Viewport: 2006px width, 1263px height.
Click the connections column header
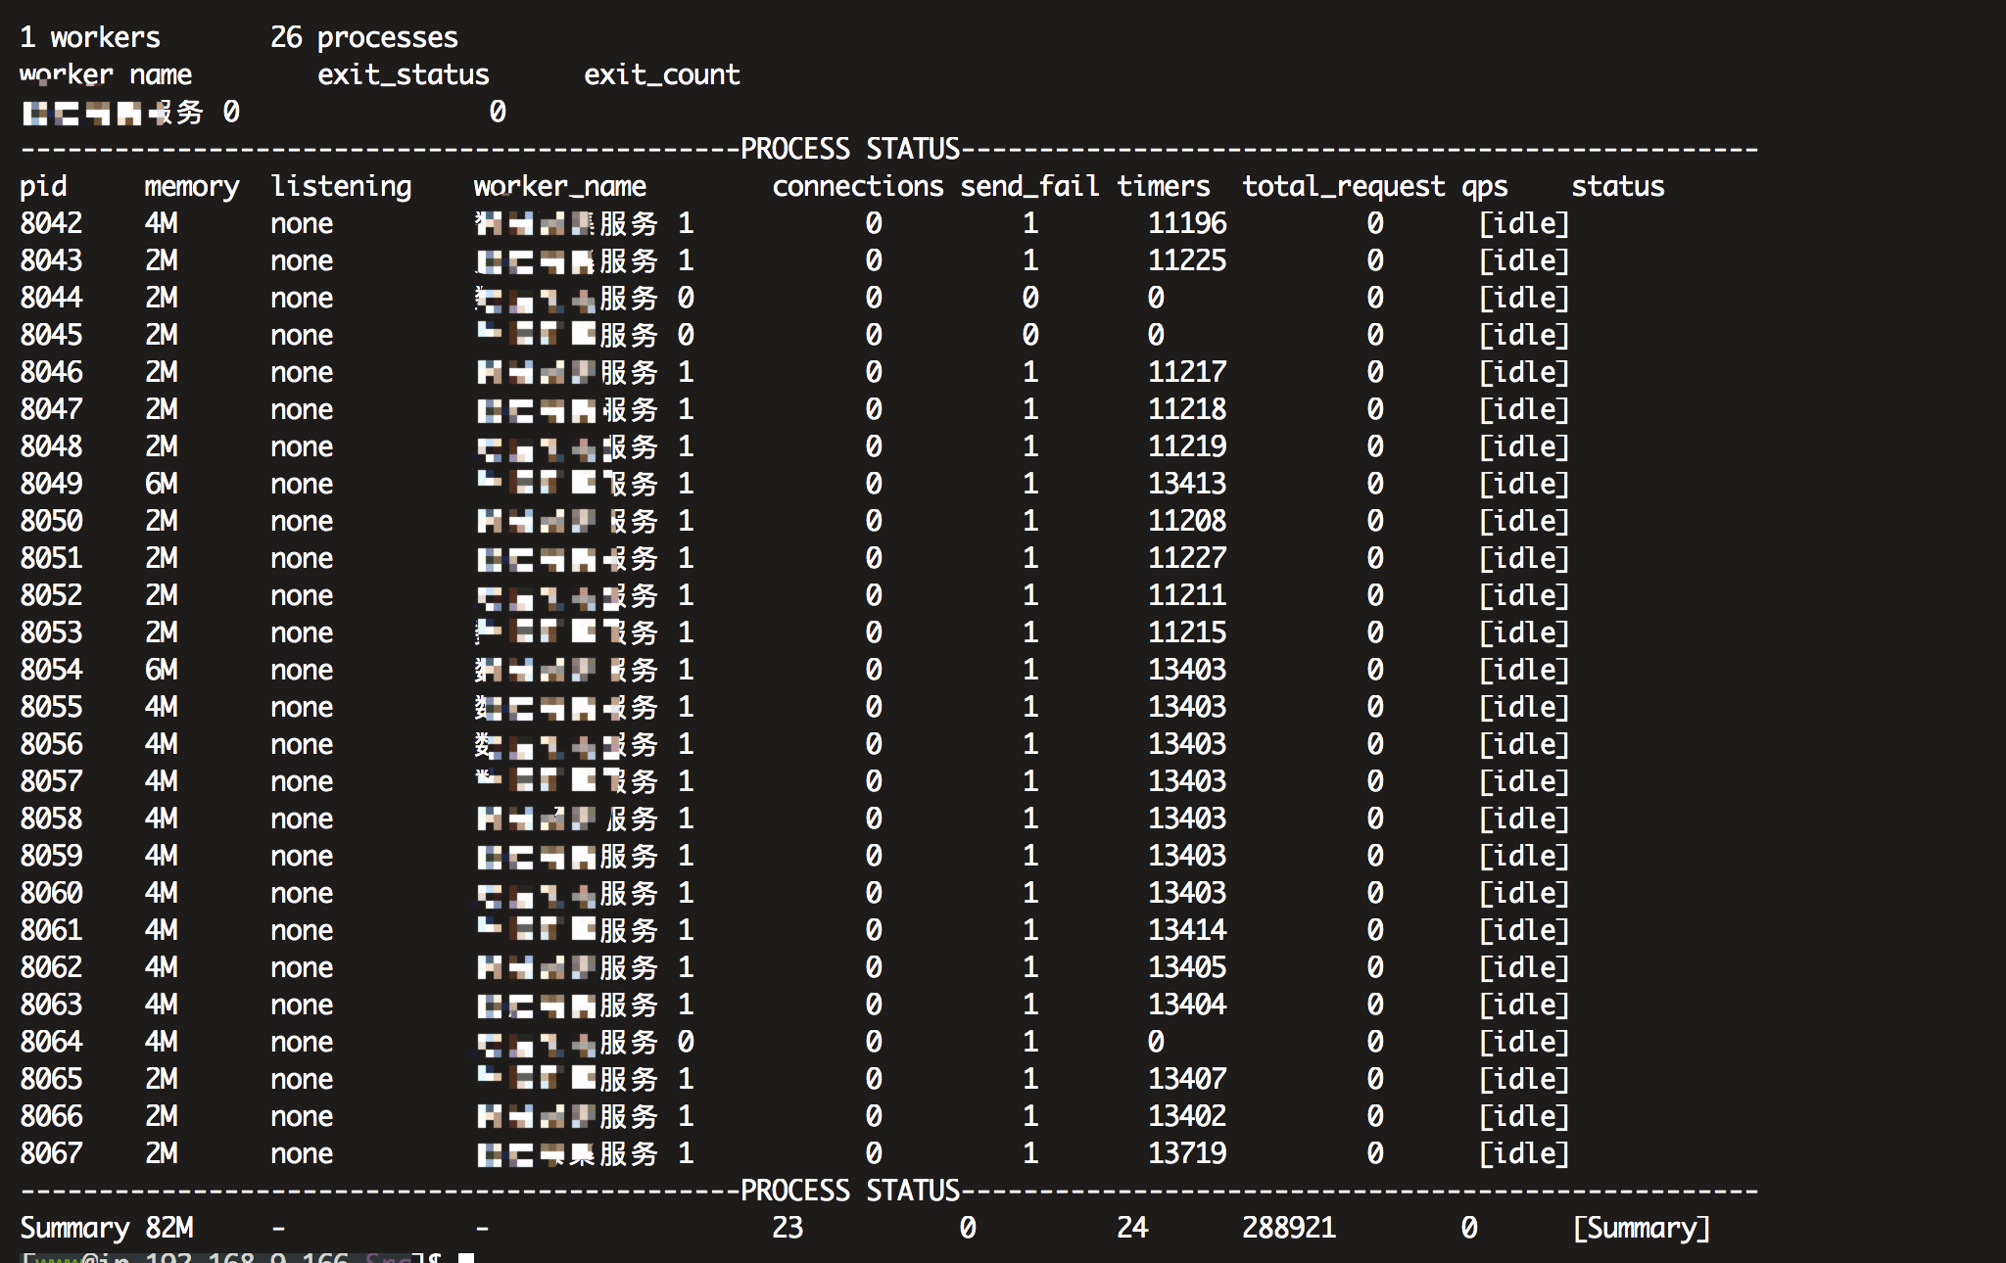tap(858, 186)
